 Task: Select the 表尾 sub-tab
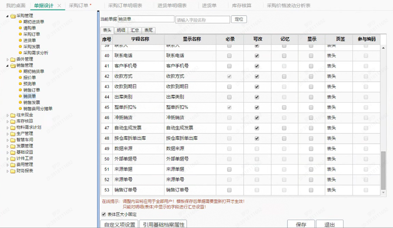[148, 30]
